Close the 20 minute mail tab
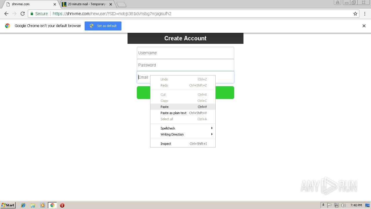 point(111,4)
